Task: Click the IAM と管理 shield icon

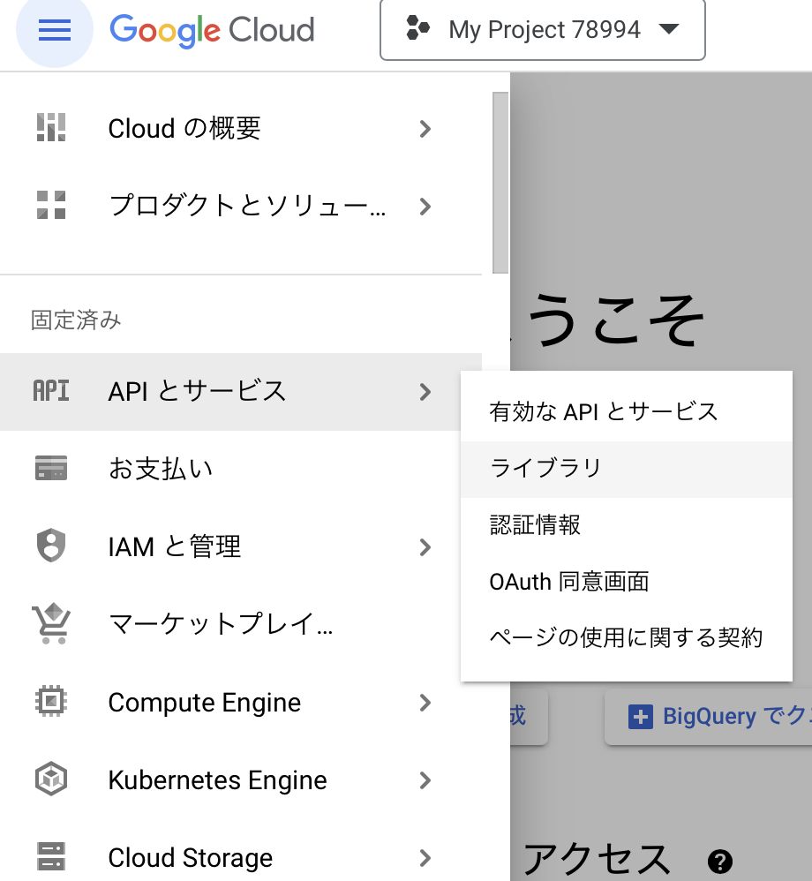Action: 51,545
